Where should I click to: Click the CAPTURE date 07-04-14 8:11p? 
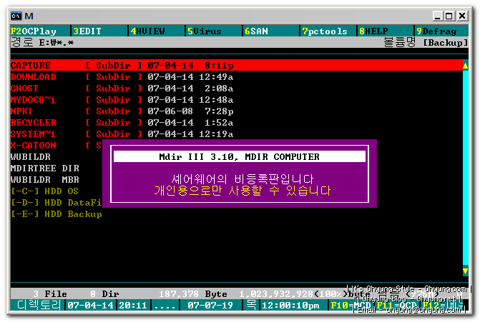pyautogui.click(x=190, y=66)
